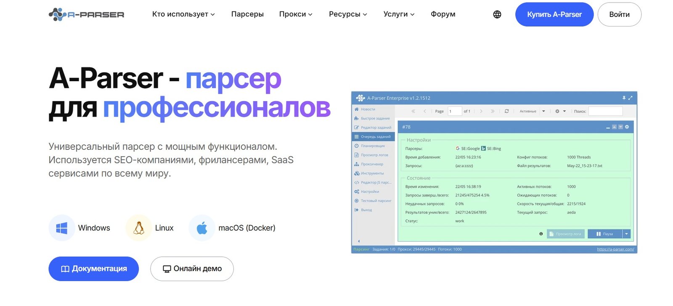Open the language globe icon
This screenshot has width=673, height=306.
click(497, 14)
